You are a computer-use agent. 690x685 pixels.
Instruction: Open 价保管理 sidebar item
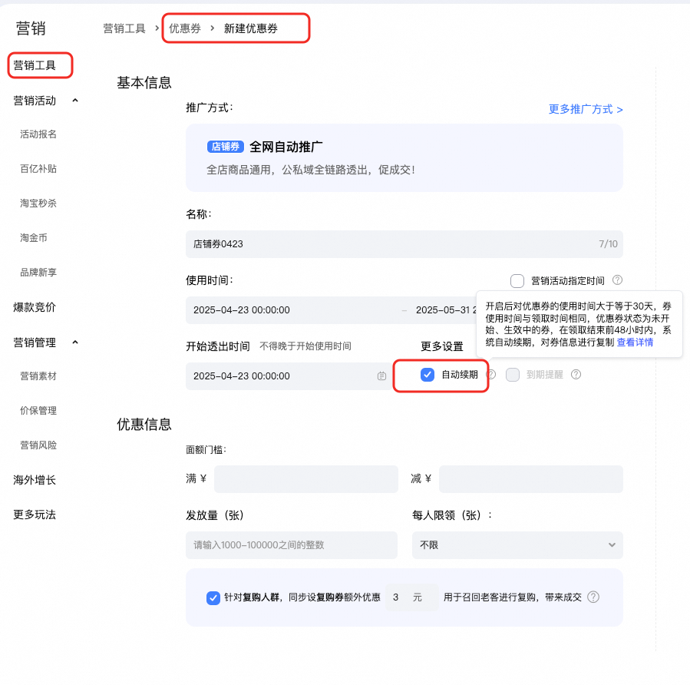click(38, 411)
